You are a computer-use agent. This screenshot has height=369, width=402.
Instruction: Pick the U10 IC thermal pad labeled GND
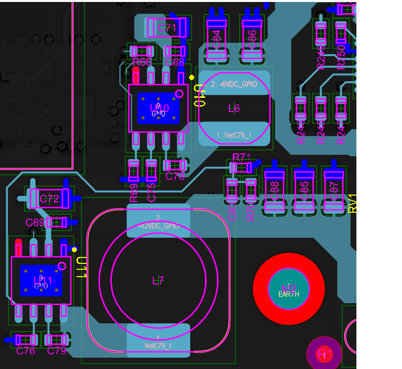pos(158,108)
